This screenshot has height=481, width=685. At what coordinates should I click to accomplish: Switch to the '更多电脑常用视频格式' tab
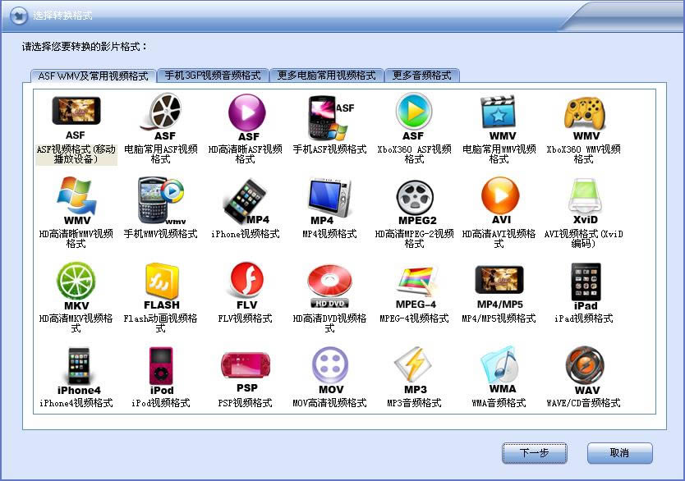pos(326,76)
